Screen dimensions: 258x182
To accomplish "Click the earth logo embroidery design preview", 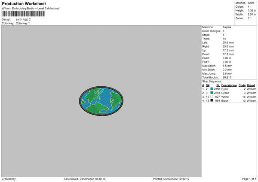I will click(101, 101).
